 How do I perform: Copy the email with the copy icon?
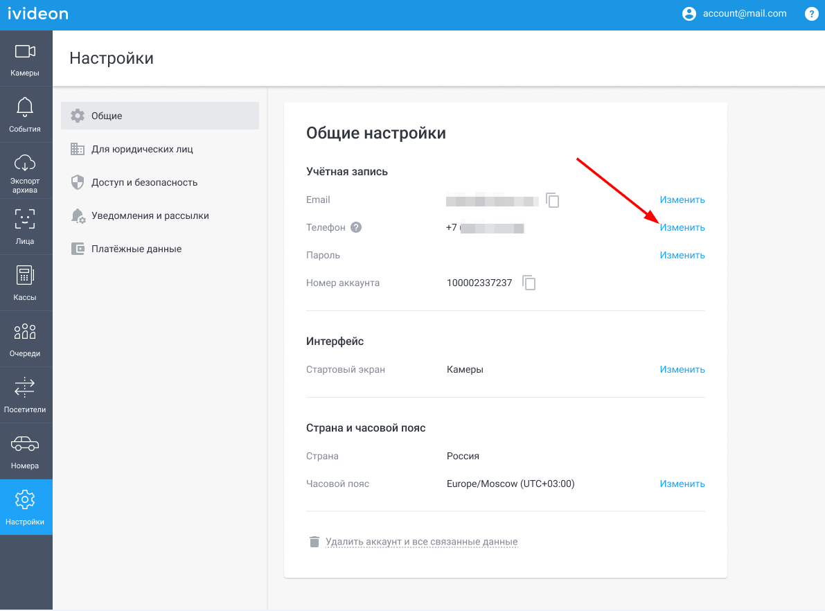point(553,200)
